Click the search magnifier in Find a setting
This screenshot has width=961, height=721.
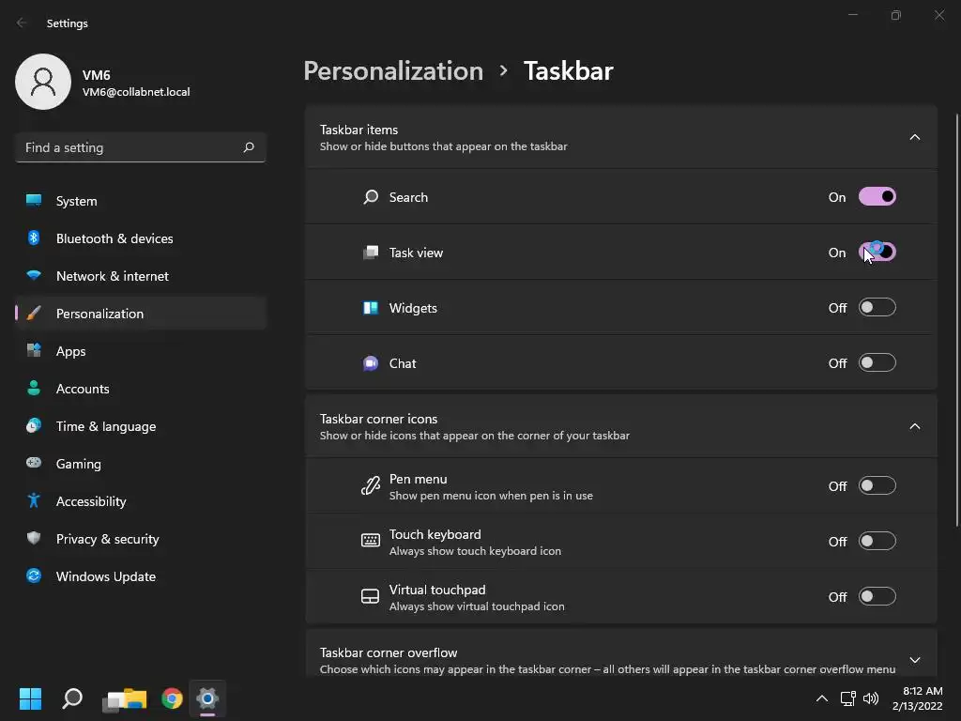249,147
